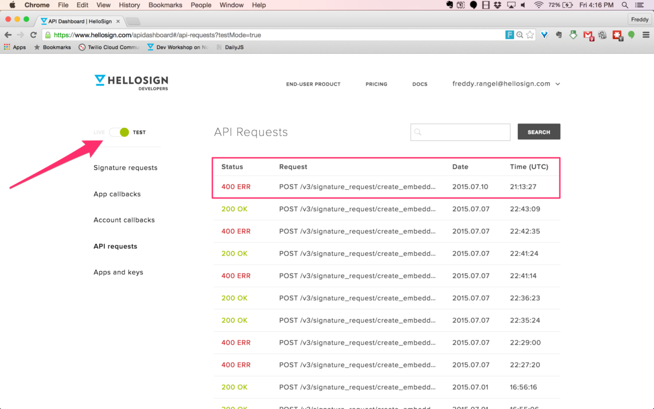The image size is (654, 409).
Task: Click the Apps grid bookmark icon
Action: coord(7,47)
